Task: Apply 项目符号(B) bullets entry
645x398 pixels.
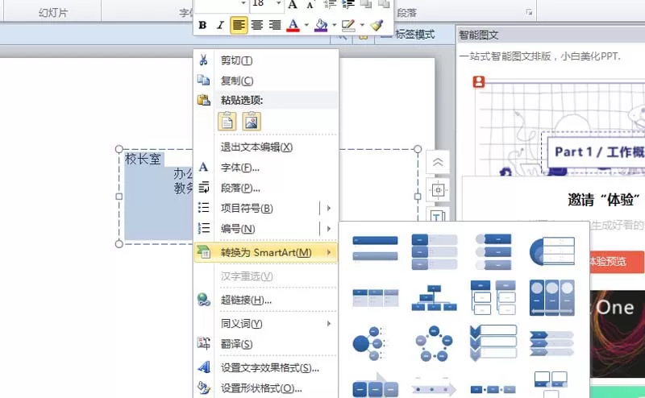Action: coord(257,208)
